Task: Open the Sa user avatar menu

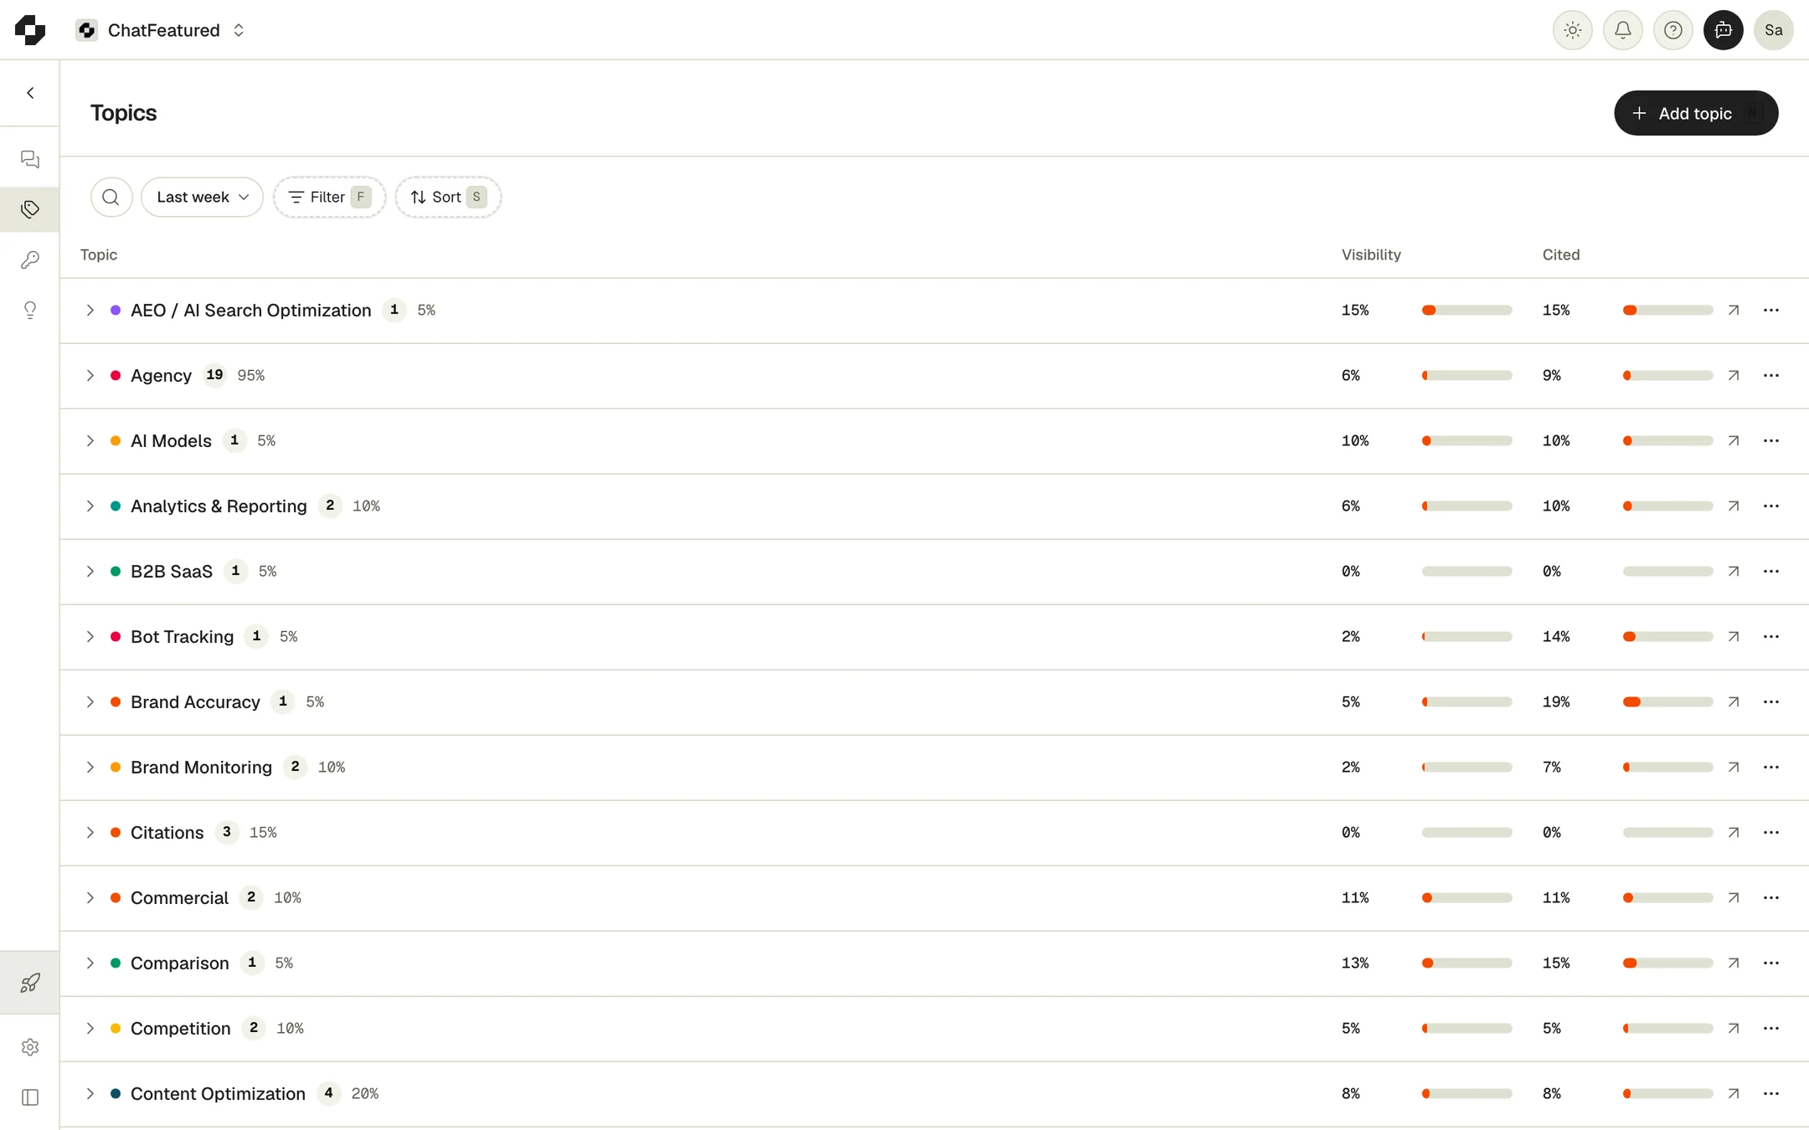Action: pos(1773,30)
